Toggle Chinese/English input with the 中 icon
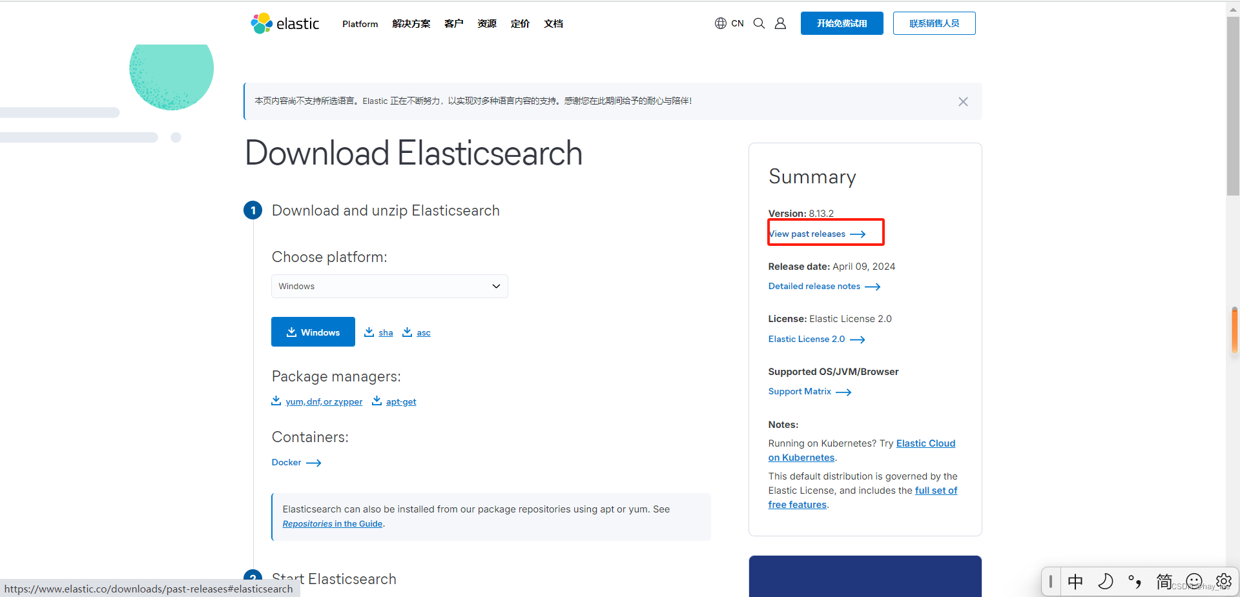The image size is (1240, 597). (x=1075, y=582)
